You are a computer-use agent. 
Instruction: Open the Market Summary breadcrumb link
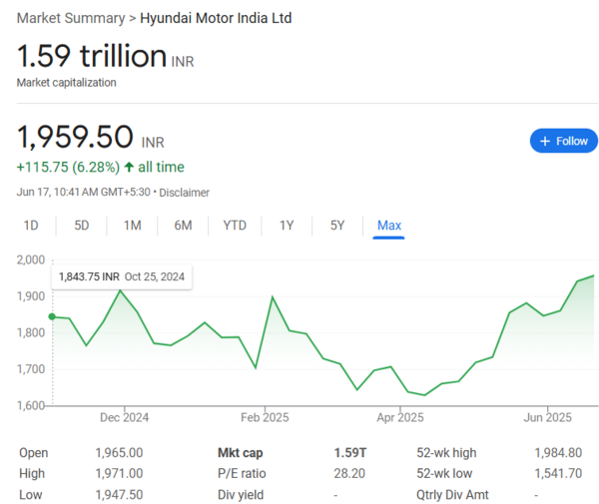pos(71,18)
